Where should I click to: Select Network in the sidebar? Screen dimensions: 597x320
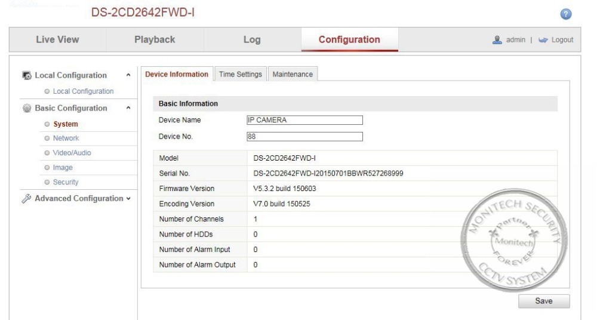click(x=66, y=139)
